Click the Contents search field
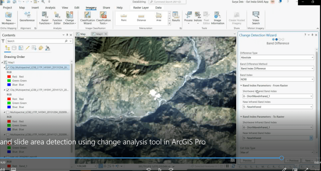This screenshot has height=171, width=321. tap(39, 41)
